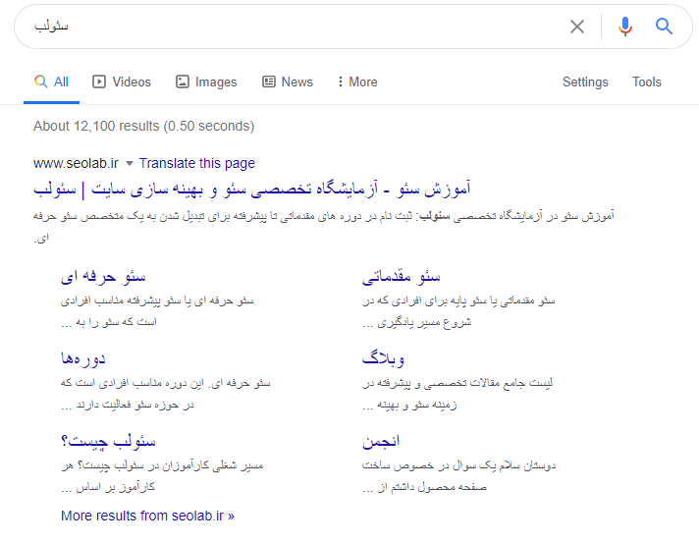699x544 pixels.
Task: Click the Images picture icon
Action: click(x=183, y=82)
